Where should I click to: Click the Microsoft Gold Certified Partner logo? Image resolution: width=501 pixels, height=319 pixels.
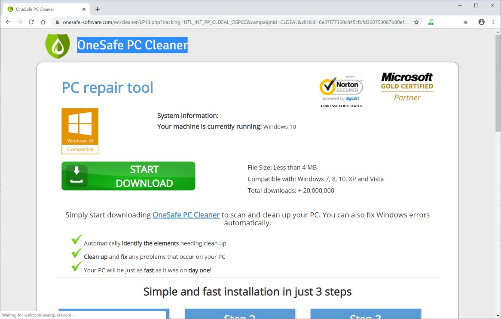(407, 86)
